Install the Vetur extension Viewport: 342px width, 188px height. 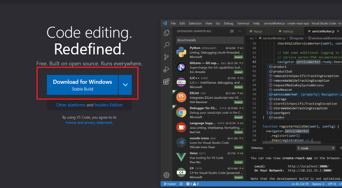[x=238, y=162]
